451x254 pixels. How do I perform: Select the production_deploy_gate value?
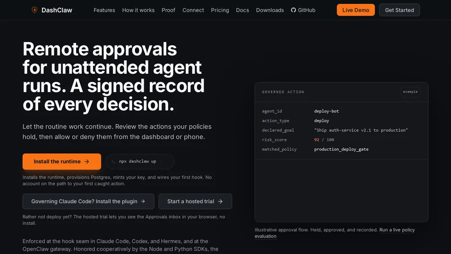click(x=341, y=149)
